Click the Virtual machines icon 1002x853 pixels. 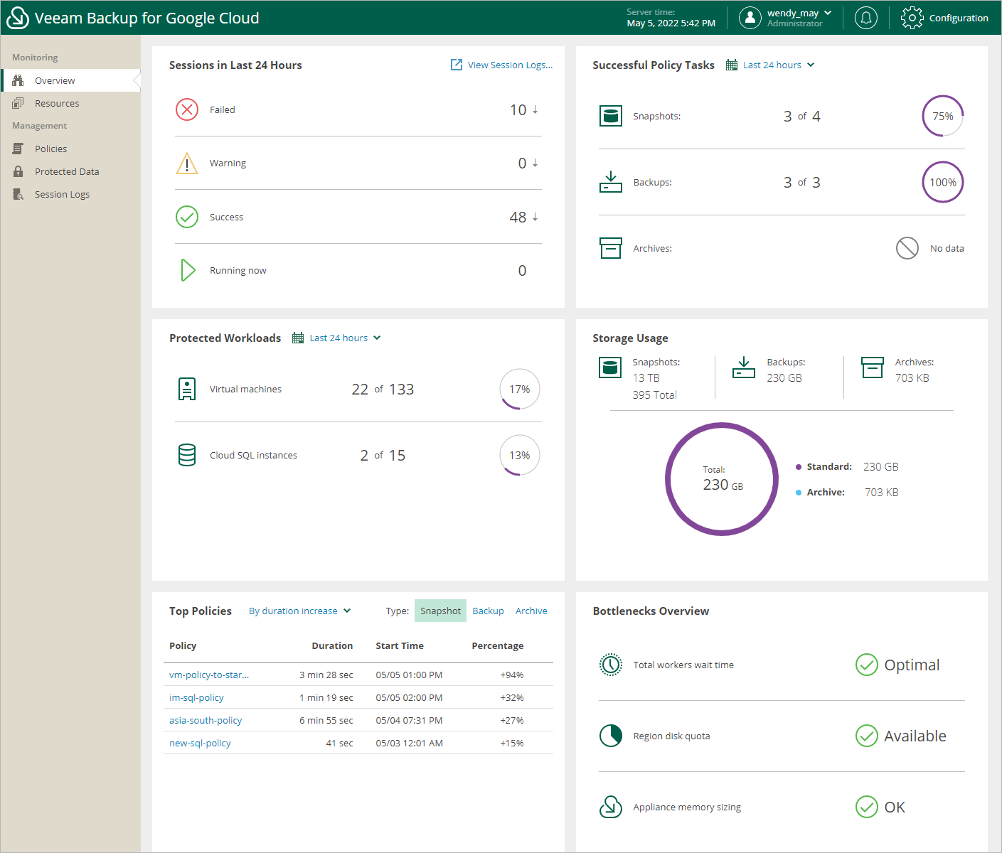pyautogui.click(x=187, y=389)
